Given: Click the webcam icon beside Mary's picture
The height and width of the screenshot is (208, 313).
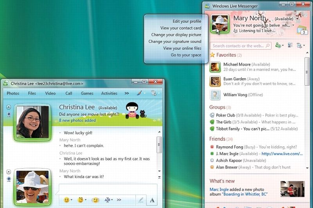Looking at the screenshot, I should (9, 179).
